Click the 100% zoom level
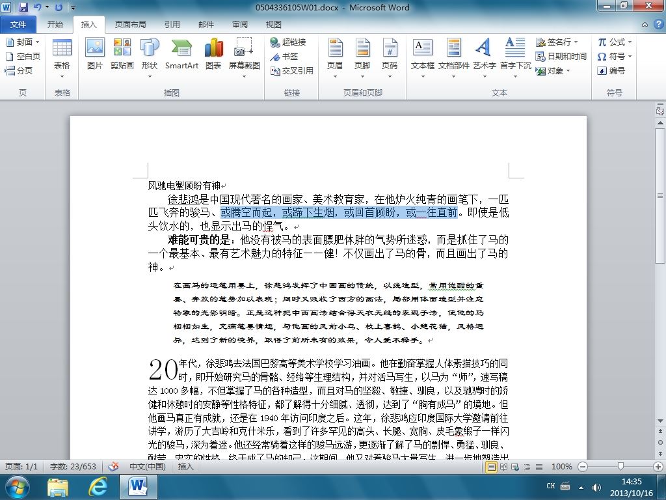 [x=561, y=467]
